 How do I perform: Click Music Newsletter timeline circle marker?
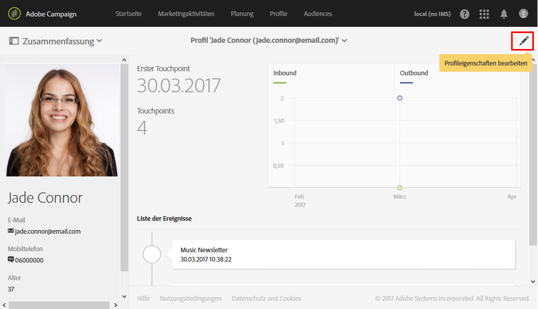pyautogui.click(x=151, y=254)
